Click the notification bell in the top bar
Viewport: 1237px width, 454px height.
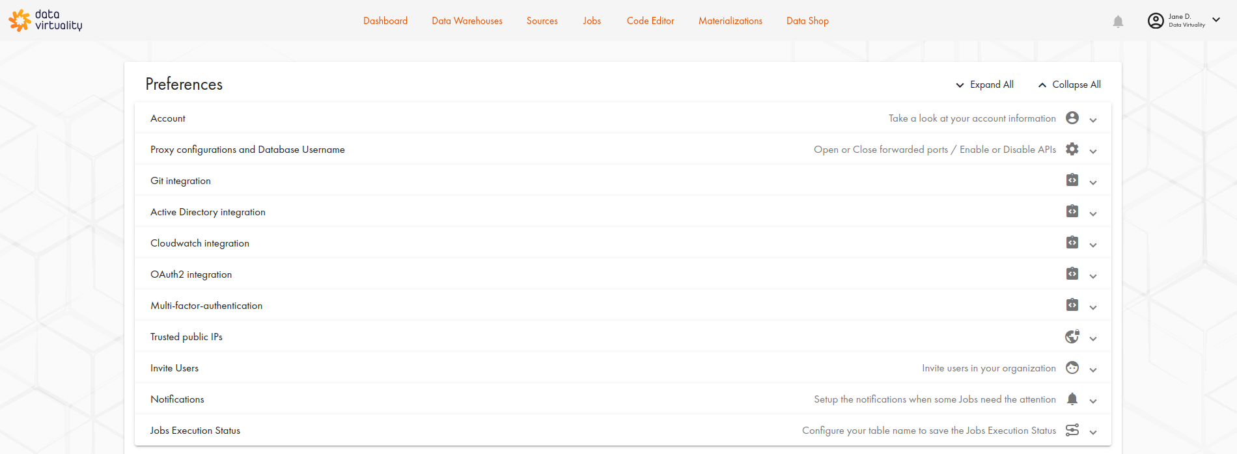[x=1118, y=21]
